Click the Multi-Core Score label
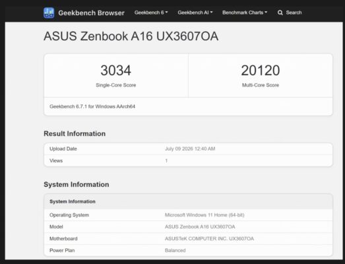Viewport: 345px width, 264px height. click(261, 85)
